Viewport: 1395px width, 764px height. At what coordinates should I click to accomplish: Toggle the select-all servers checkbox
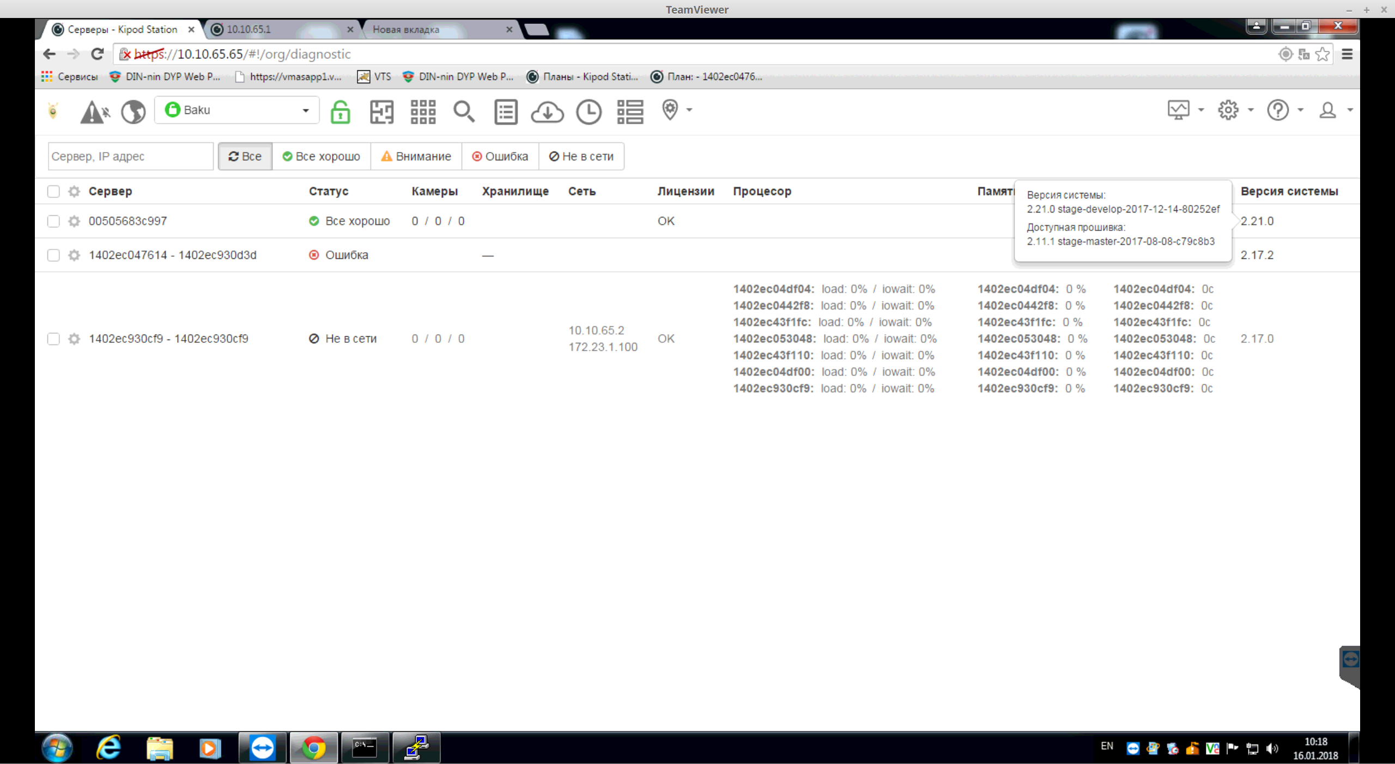click(53, 191)
